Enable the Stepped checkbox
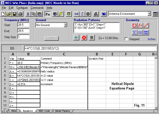This screenshot has height=114, width=159. pyautogui.click(x=126, y=39)
